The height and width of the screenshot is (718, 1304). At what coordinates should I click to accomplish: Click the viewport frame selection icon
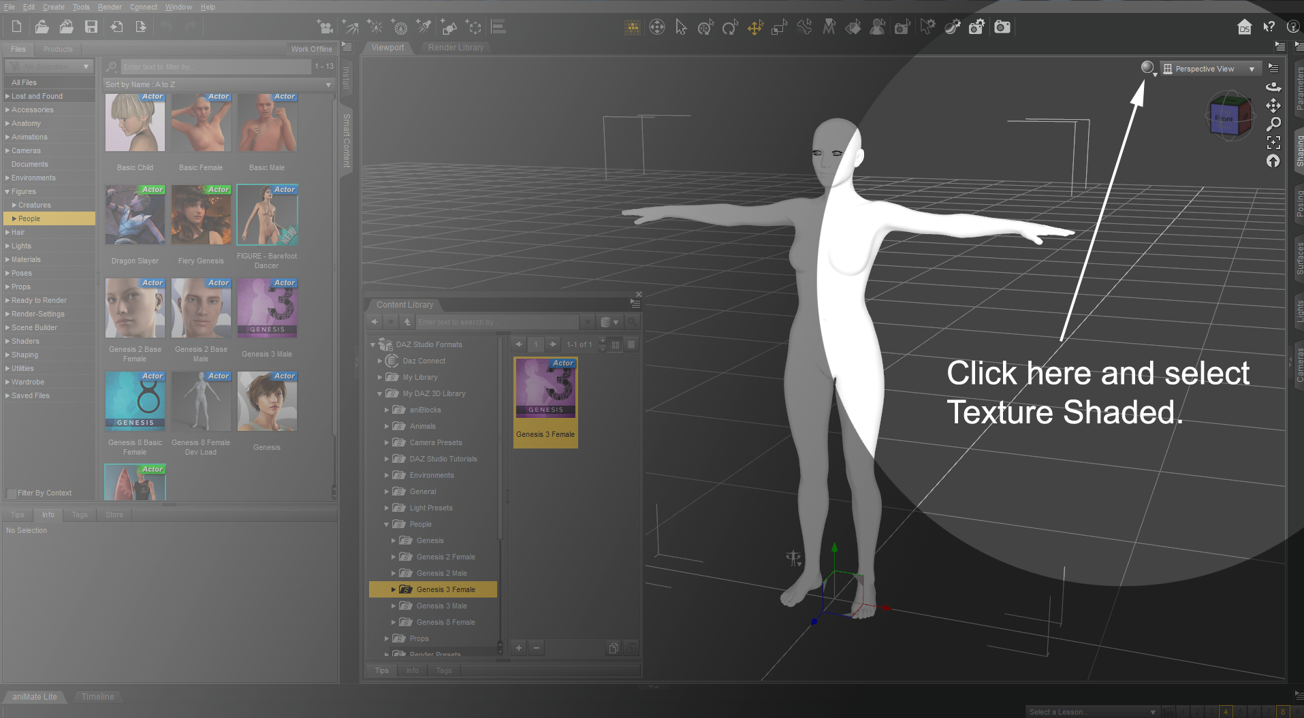[1273, 143]
